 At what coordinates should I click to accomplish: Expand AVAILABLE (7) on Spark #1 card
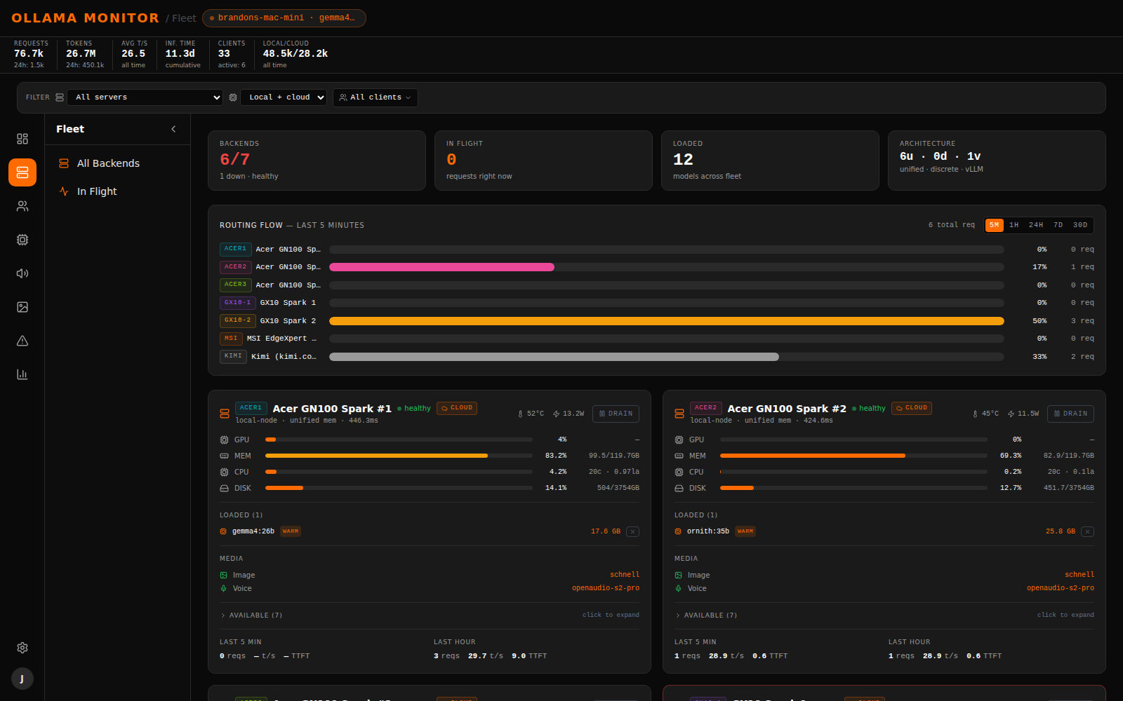click(x=252, y=615)
